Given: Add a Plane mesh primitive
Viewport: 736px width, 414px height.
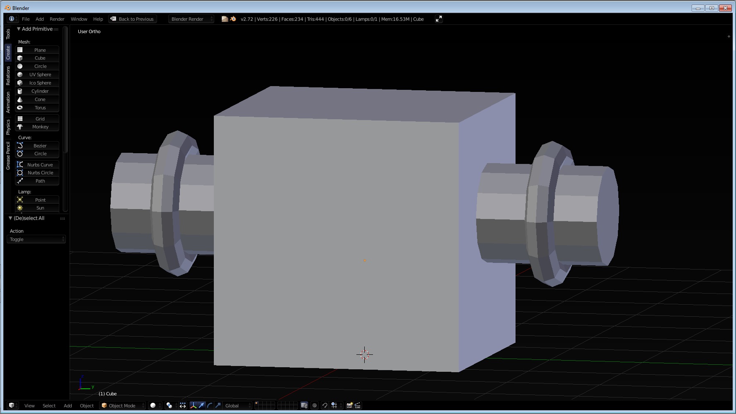Looking at the screenshot, I should (37, 50).
